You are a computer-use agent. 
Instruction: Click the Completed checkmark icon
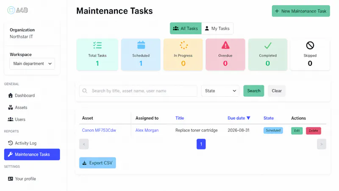point(268,45)
